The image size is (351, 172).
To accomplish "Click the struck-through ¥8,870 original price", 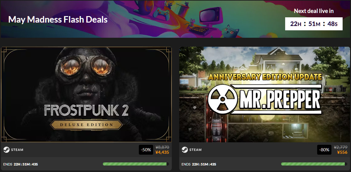I will click(162, 147).
